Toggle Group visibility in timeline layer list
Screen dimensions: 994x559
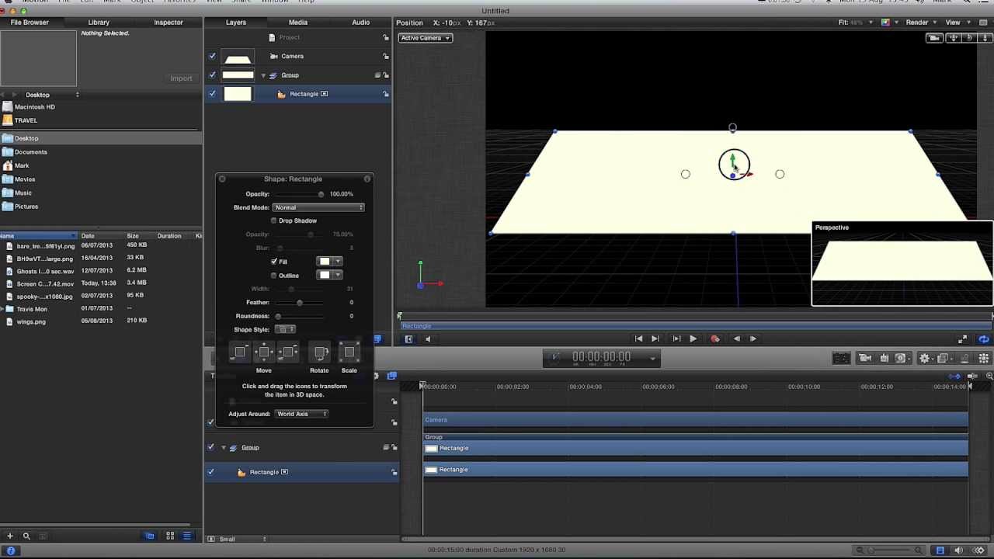pos(210,447)
